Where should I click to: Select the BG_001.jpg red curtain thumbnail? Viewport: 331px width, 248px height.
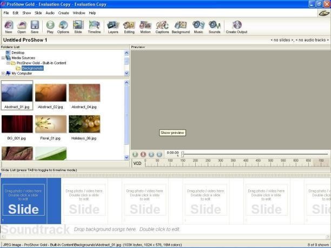point(17,124)
